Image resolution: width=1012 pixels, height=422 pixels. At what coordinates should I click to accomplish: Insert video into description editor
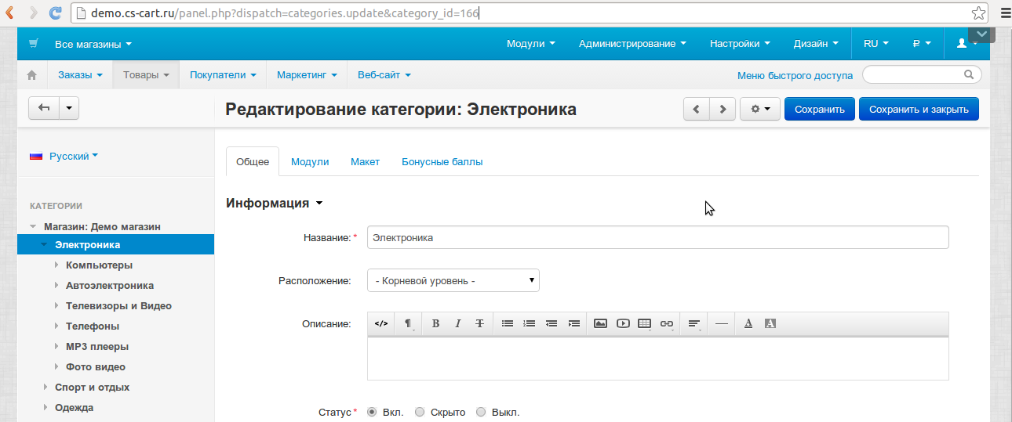[623, 323]
